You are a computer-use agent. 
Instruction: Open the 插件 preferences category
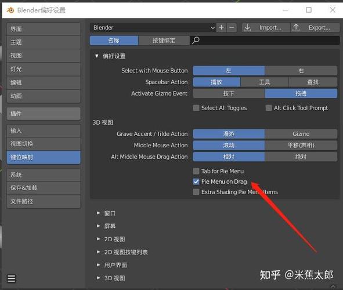(x=44, y=114)
